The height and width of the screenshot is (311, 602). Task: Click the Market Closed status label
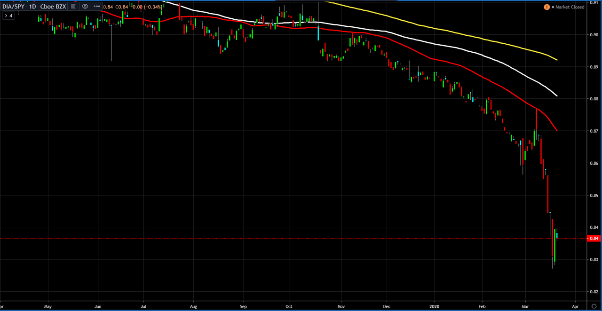(570, 7)
